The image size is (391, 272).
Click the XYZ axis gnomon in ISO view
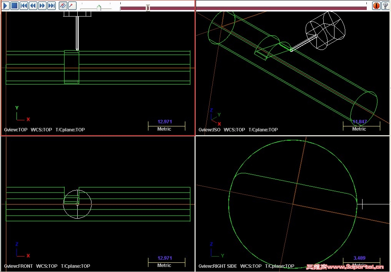(x=215, y=117)
